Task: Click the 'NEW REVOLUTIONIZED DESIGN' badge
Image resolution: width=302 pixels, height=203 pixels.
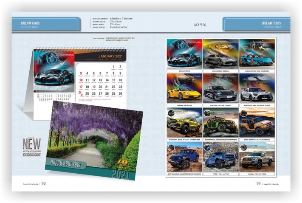Action: (x=31, y=147)
